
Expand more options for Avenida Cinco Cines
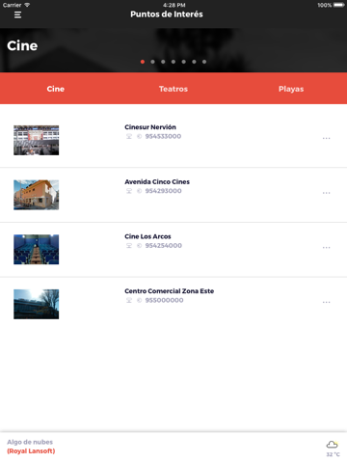pos(326,193)
